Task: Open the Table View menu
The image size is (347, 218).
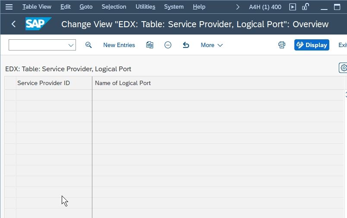Action: point(37,7)
